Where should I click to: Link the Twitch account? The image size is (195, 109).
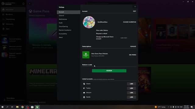click(x=131, y=88)
